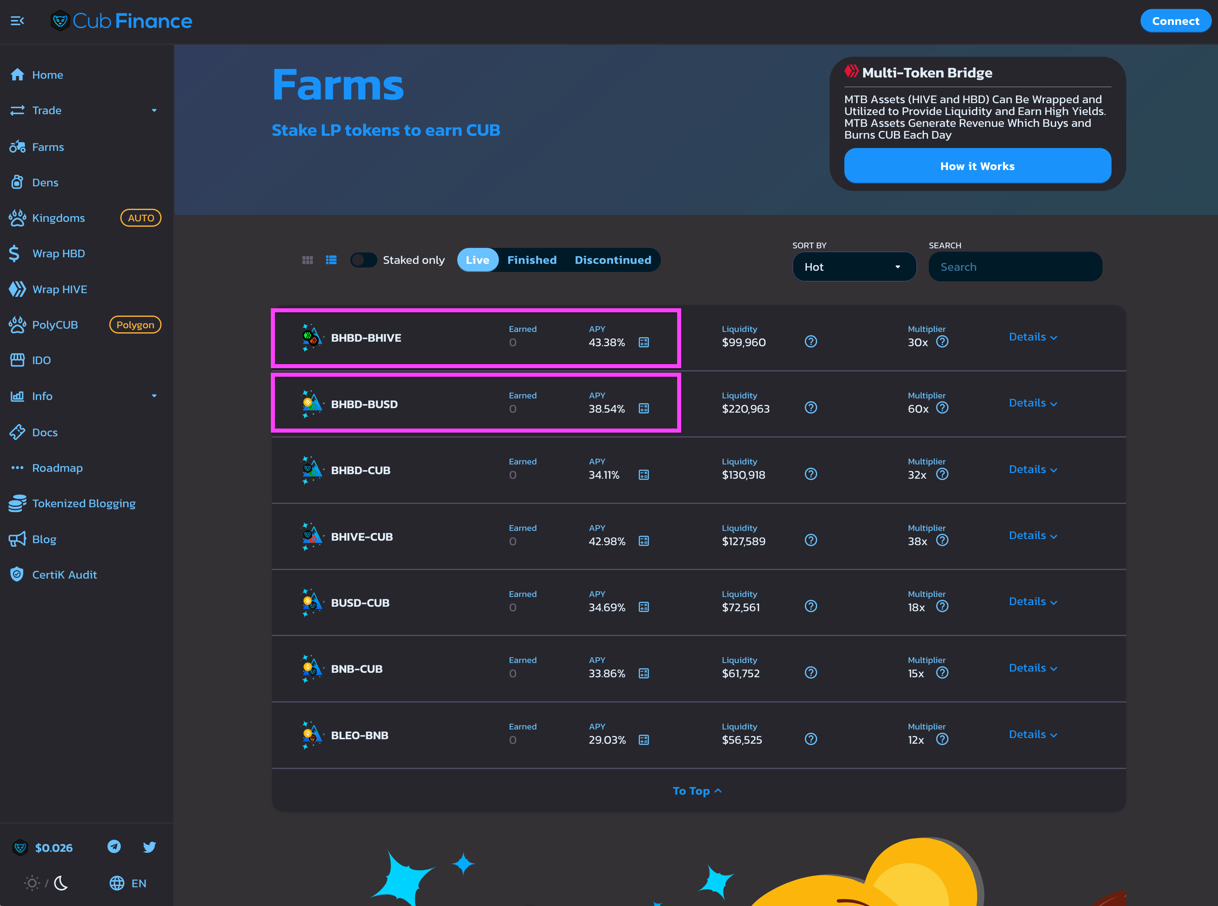The image size is (1218, 906).
Task: Click the BNB-CUB farm row name
Action: click(357, 669)
